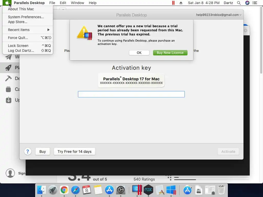
Task: Open Siri from the menu bar
Action: tap(247, 3)
